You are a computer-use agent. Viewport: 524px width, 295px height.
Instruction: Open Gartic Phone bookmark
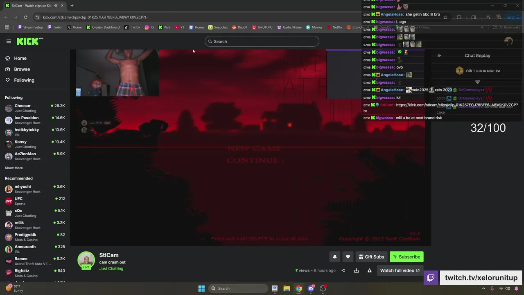pyautogui.click(x=289, y=27)
